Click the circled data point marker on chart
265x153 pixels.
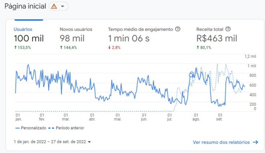click(191, 74)
